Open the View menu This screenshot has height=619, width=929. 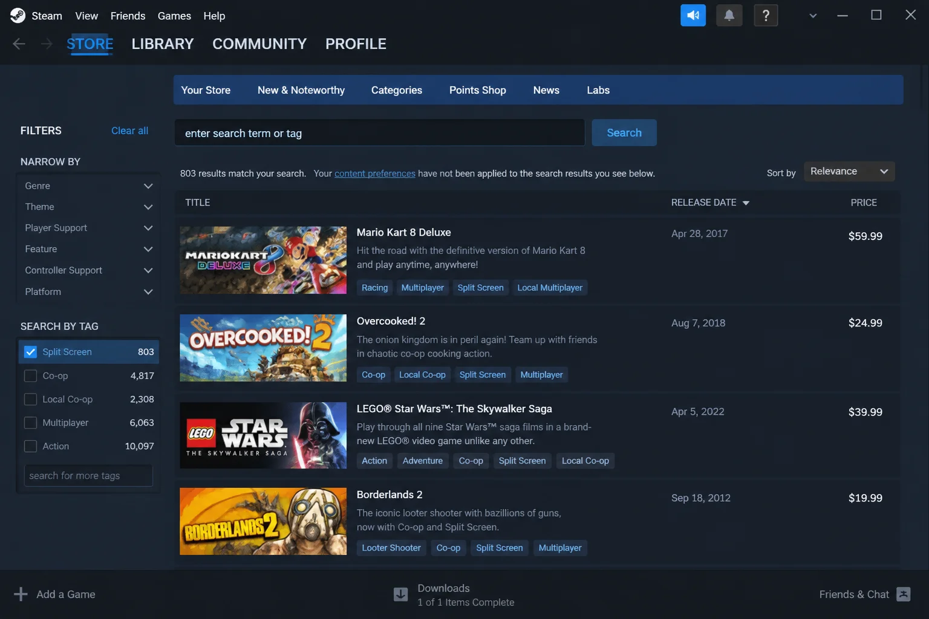click(86, 16)
